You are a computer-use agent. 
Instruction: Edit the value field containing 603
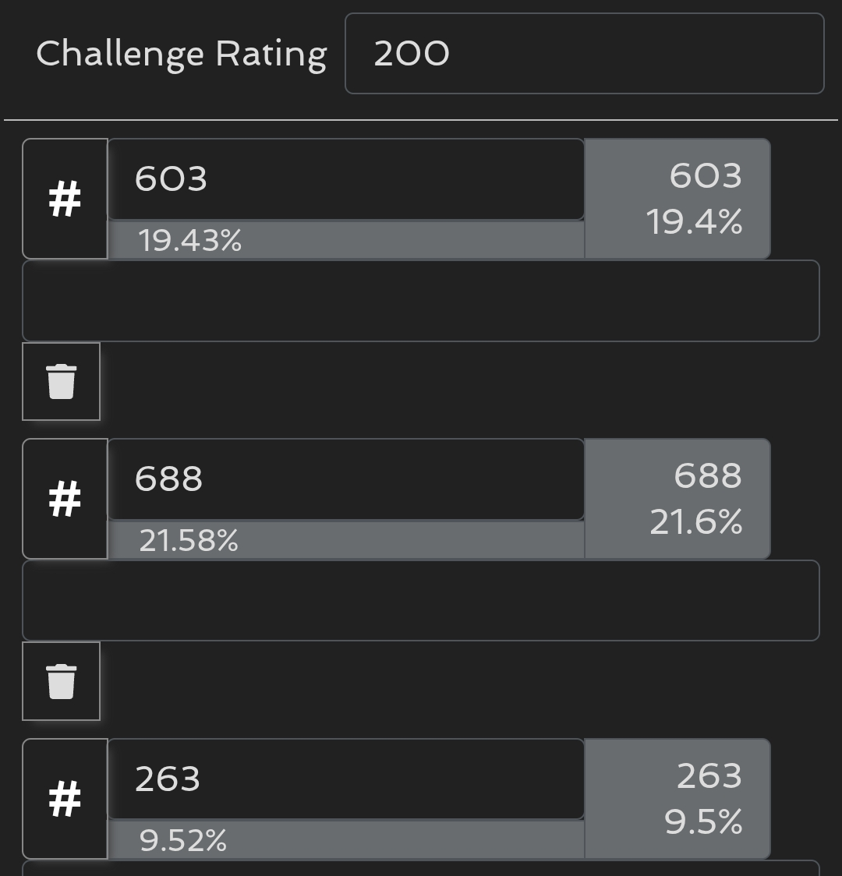345,179
